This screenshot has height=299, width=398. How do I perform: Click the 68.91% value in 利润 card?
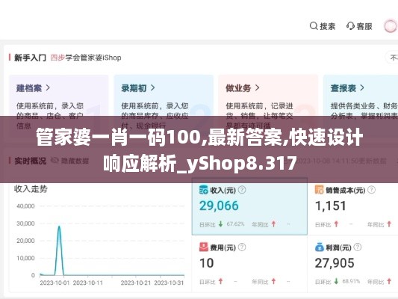351,281
